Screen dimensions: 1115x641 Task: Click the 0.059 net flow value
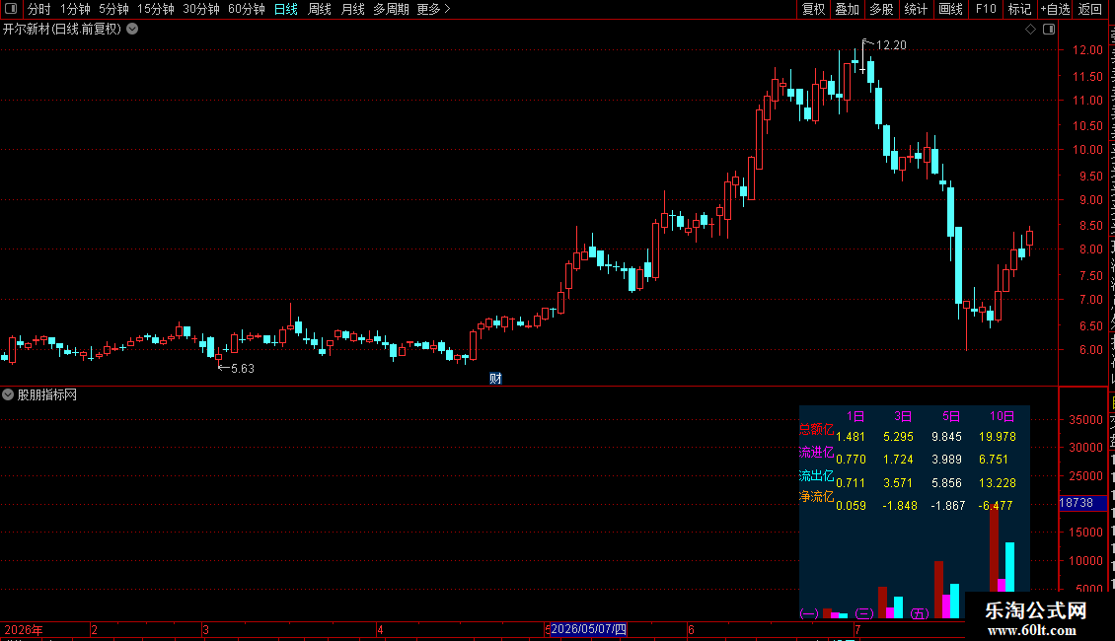(851, 506)
